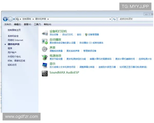The height and width of the screenshot is (123, 154).
Task: Open the 声音 heading
Action: pyautogui.click(x=52, y=48)
